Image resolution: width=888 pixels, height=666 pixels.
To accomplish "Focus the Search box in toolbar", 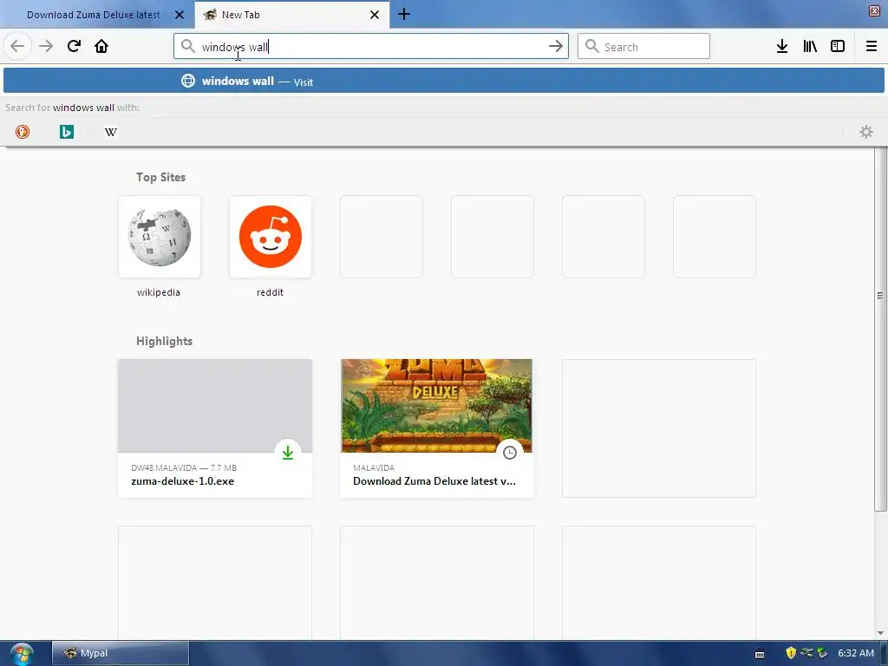I will [643, 46].
